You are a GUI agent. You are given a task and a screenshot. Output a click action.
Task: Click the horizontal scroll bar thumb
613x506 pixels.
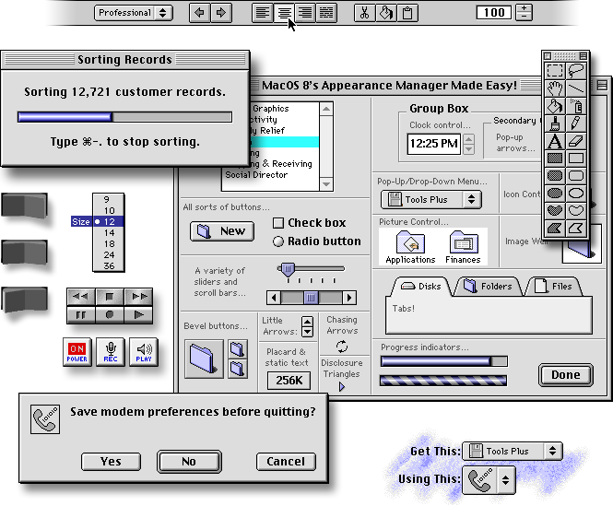[x=311, y=298]
